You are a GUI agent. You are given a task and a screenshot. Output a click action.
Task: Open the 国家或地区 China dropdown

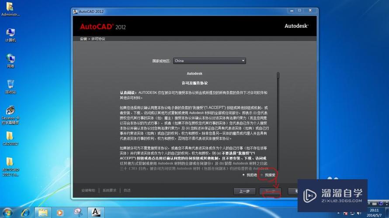(209, 61)
